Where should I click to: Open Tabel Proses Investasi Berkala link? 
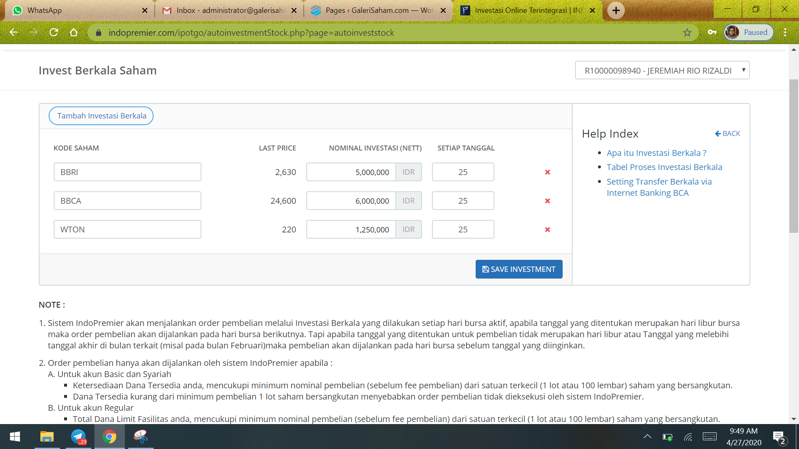tap(664, 167)
